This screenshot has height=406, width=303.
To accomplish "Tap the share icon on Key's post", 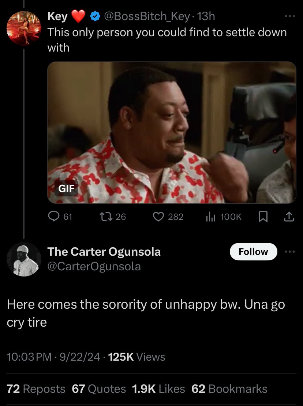I will point(289,217).
